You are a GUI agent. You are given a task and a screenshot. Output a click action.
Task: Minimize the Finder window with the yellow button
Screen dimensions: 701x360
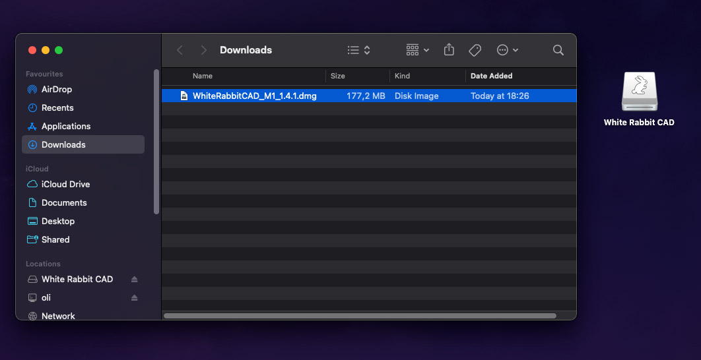pos(46,50)
